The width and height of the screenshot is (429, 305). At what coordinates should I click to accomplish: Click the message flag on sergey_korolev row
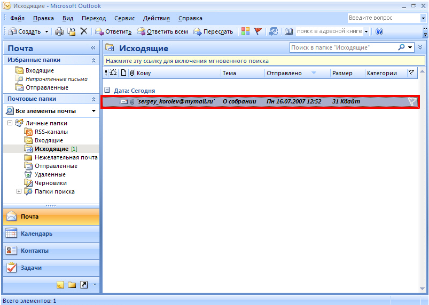click(x=412, y=101)
